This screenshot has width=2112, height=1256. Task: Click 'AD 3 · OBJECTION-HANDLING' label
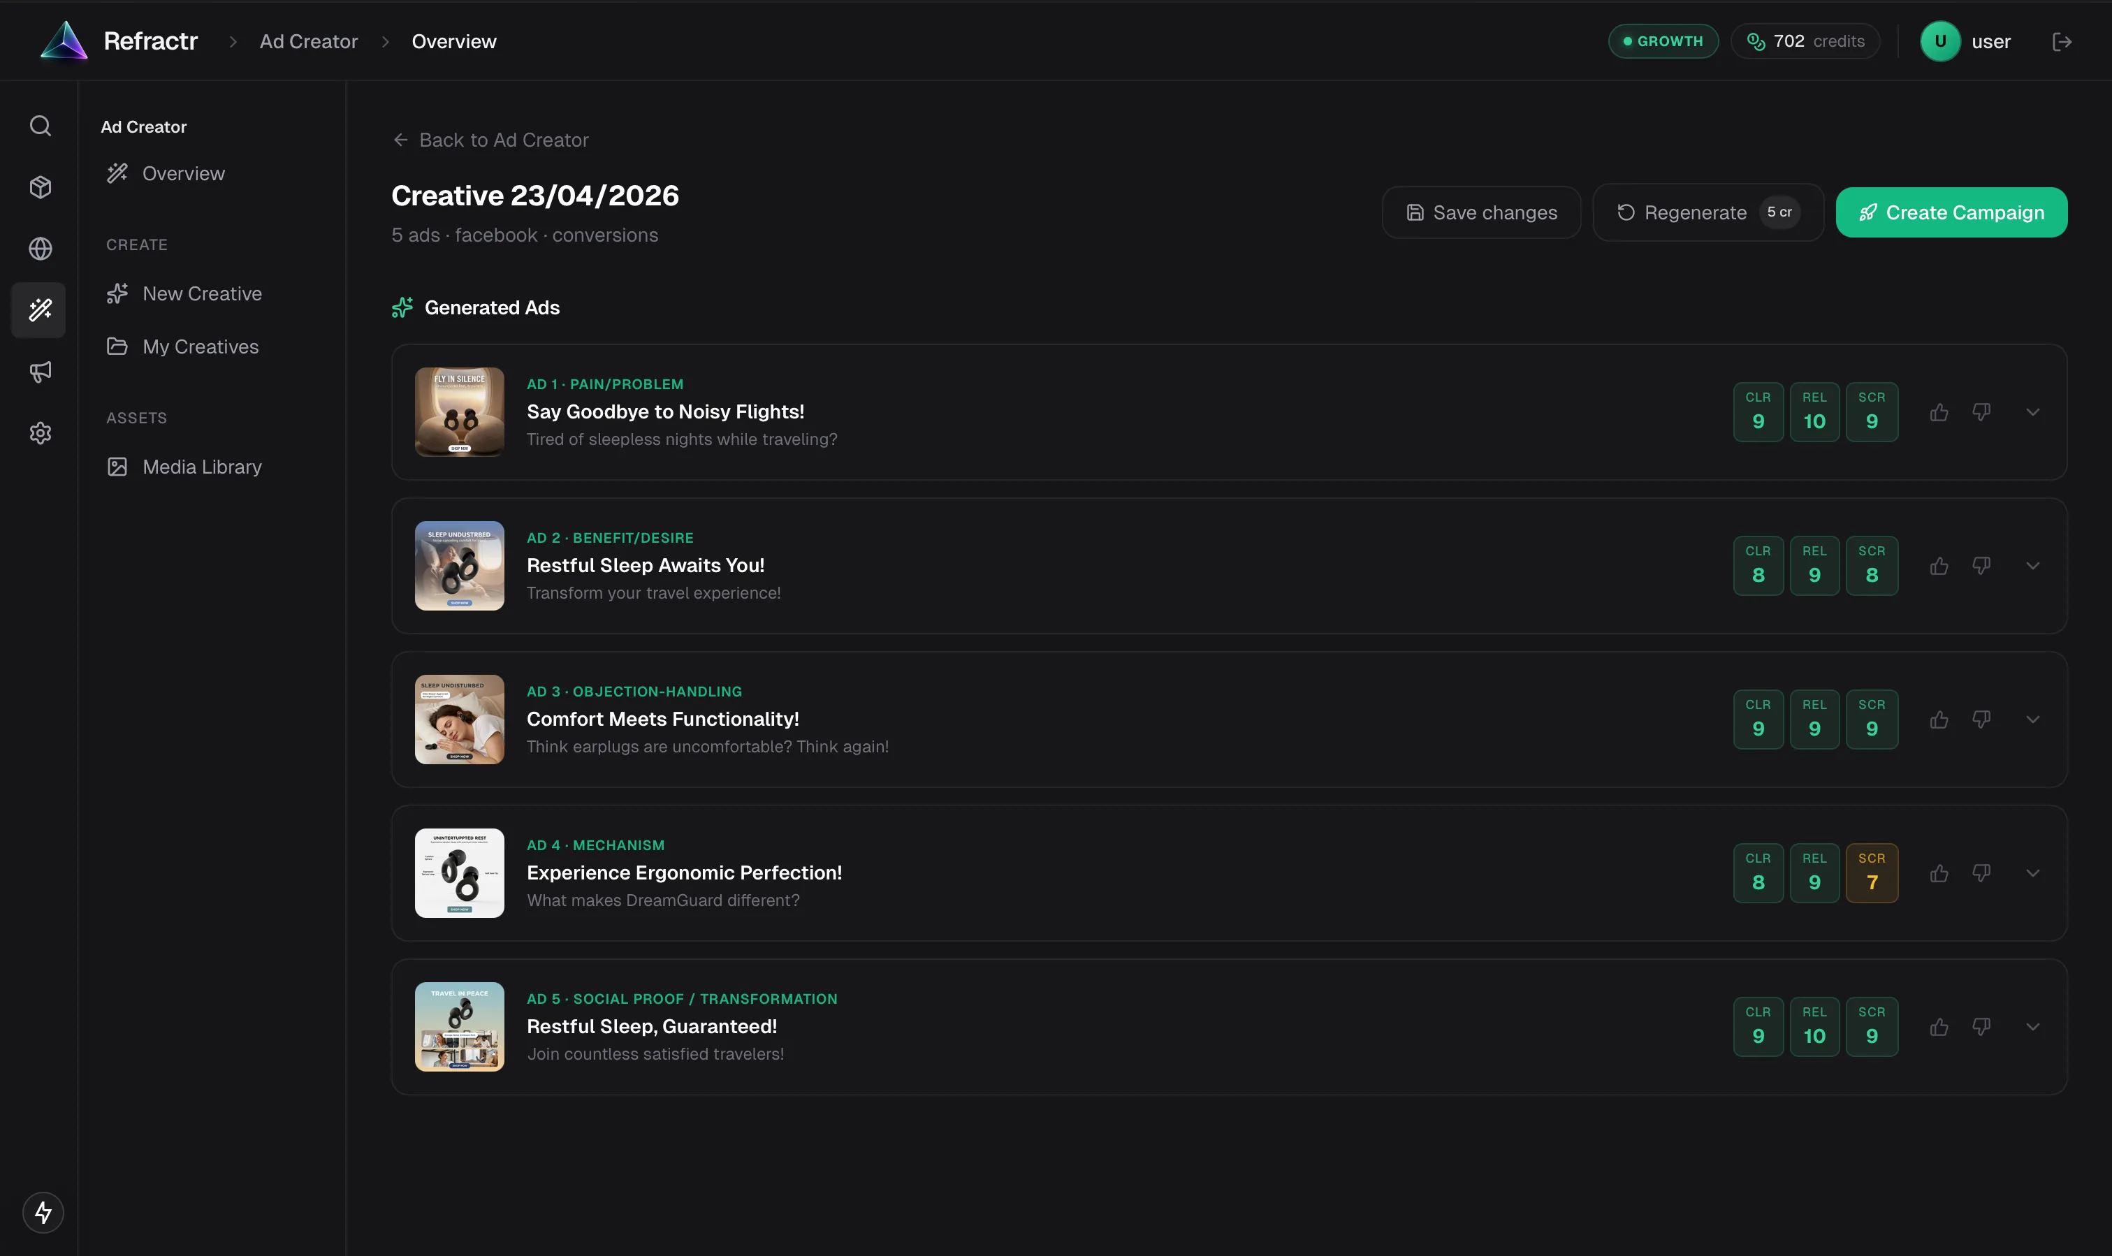[634, 692]
